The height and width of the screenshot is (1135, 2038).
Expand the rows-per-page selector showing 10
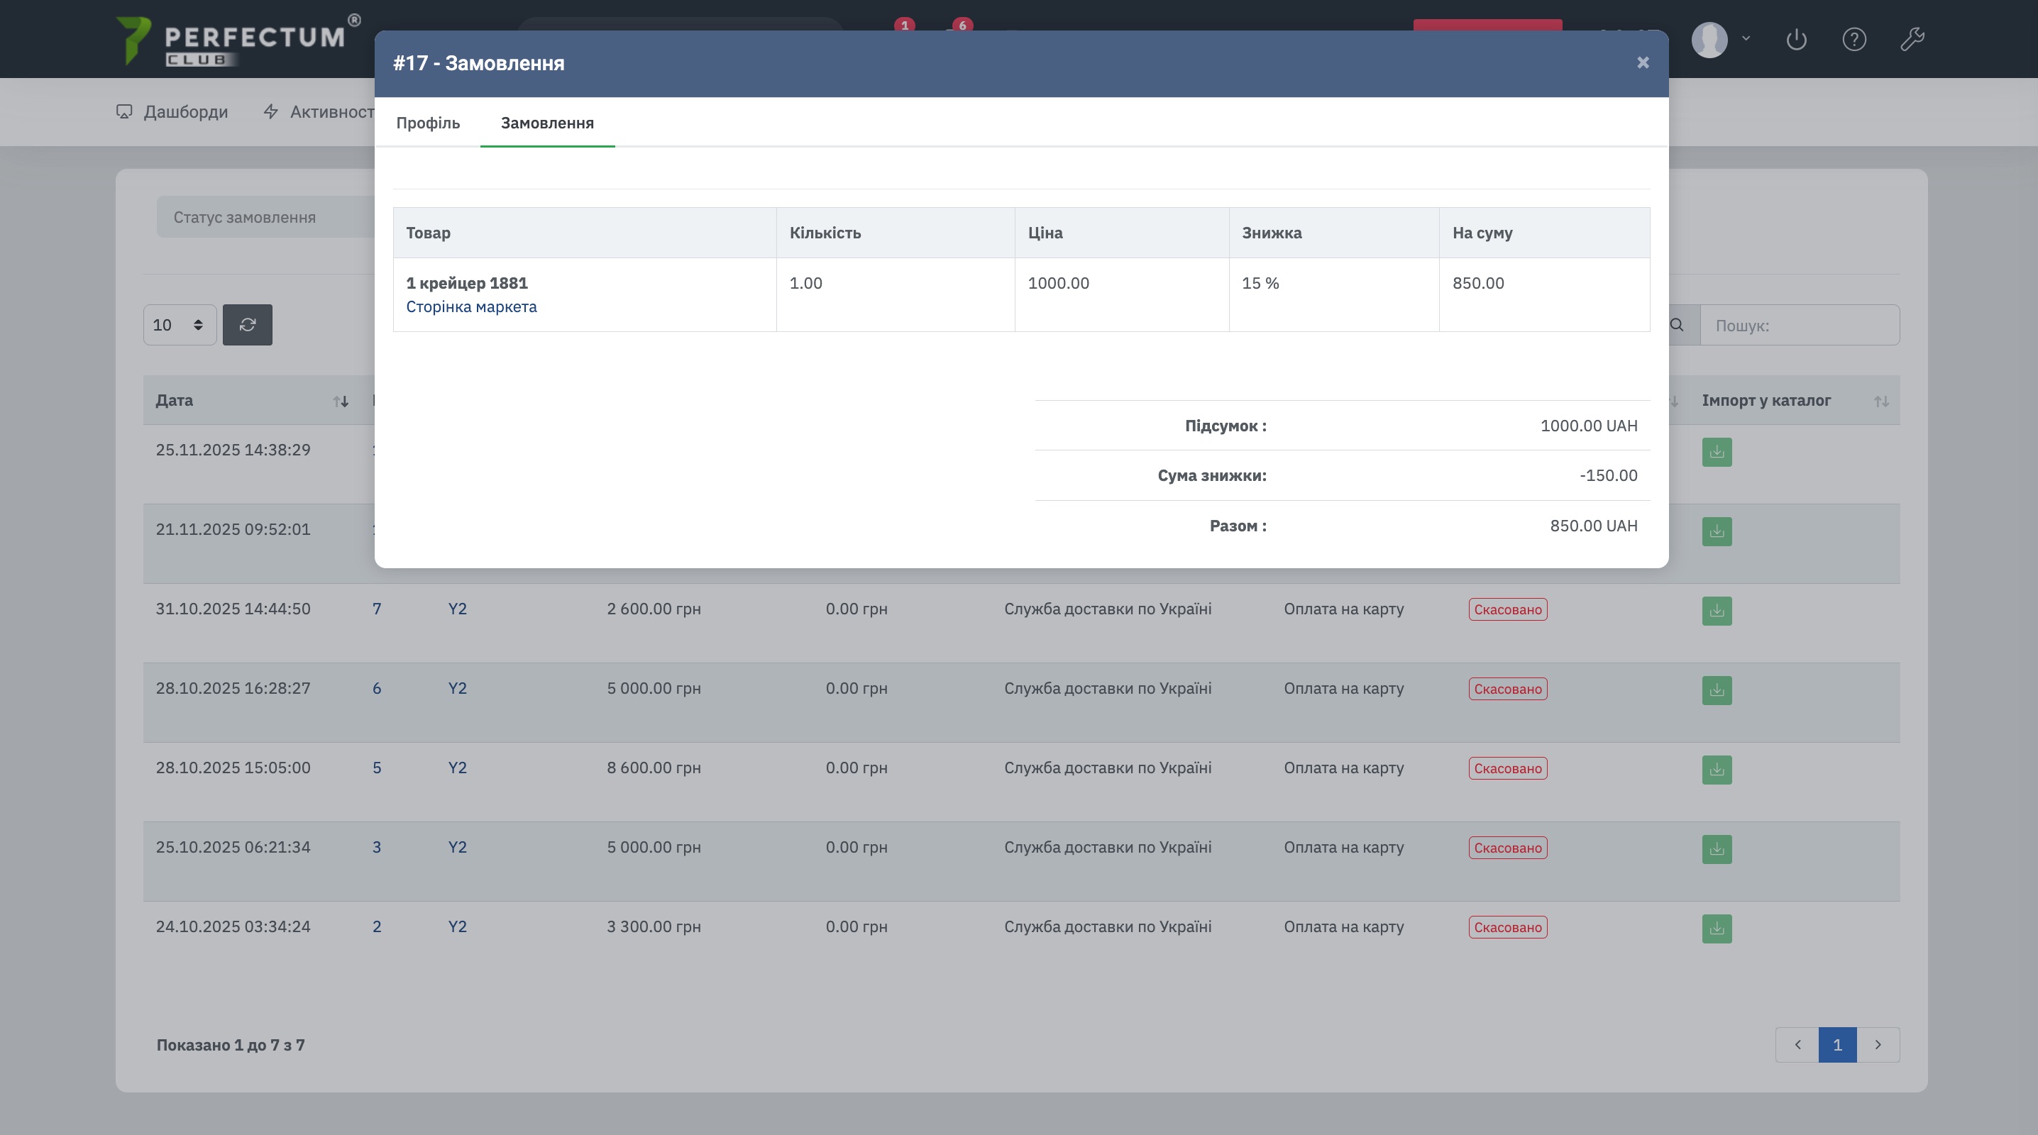tap(179, 325)
